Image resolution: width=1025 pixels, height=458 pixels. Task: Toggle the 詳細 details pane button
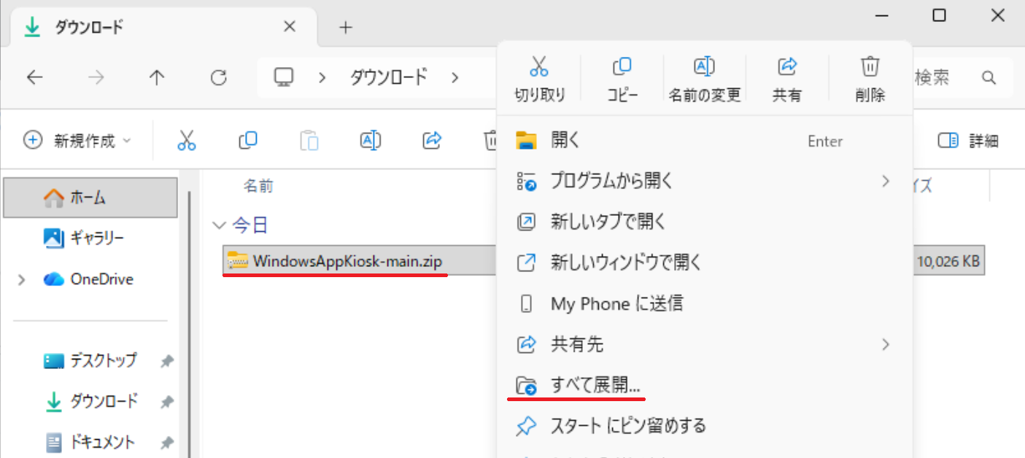(x=968, y=141)
